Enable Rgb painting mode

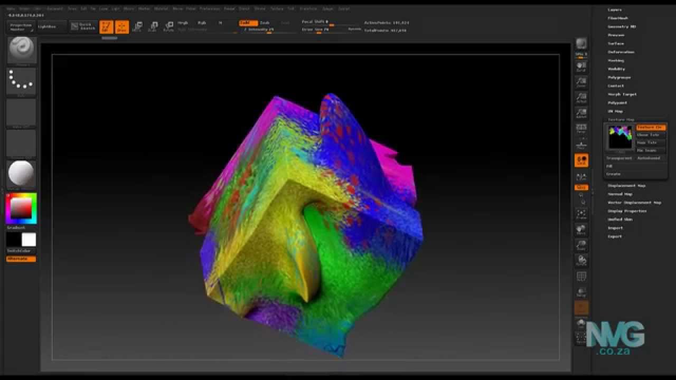pyautogui.click(x=202, y=23)
